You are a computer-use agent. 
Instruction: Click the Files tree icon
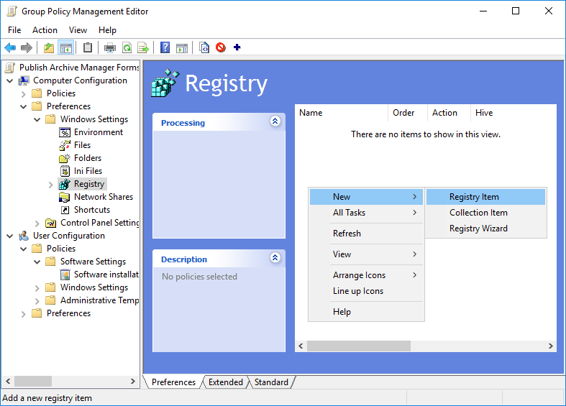click(x=65, y=145)
